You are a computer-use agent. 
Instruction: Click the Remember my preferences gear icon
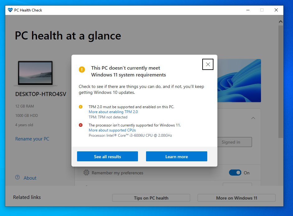86,173
